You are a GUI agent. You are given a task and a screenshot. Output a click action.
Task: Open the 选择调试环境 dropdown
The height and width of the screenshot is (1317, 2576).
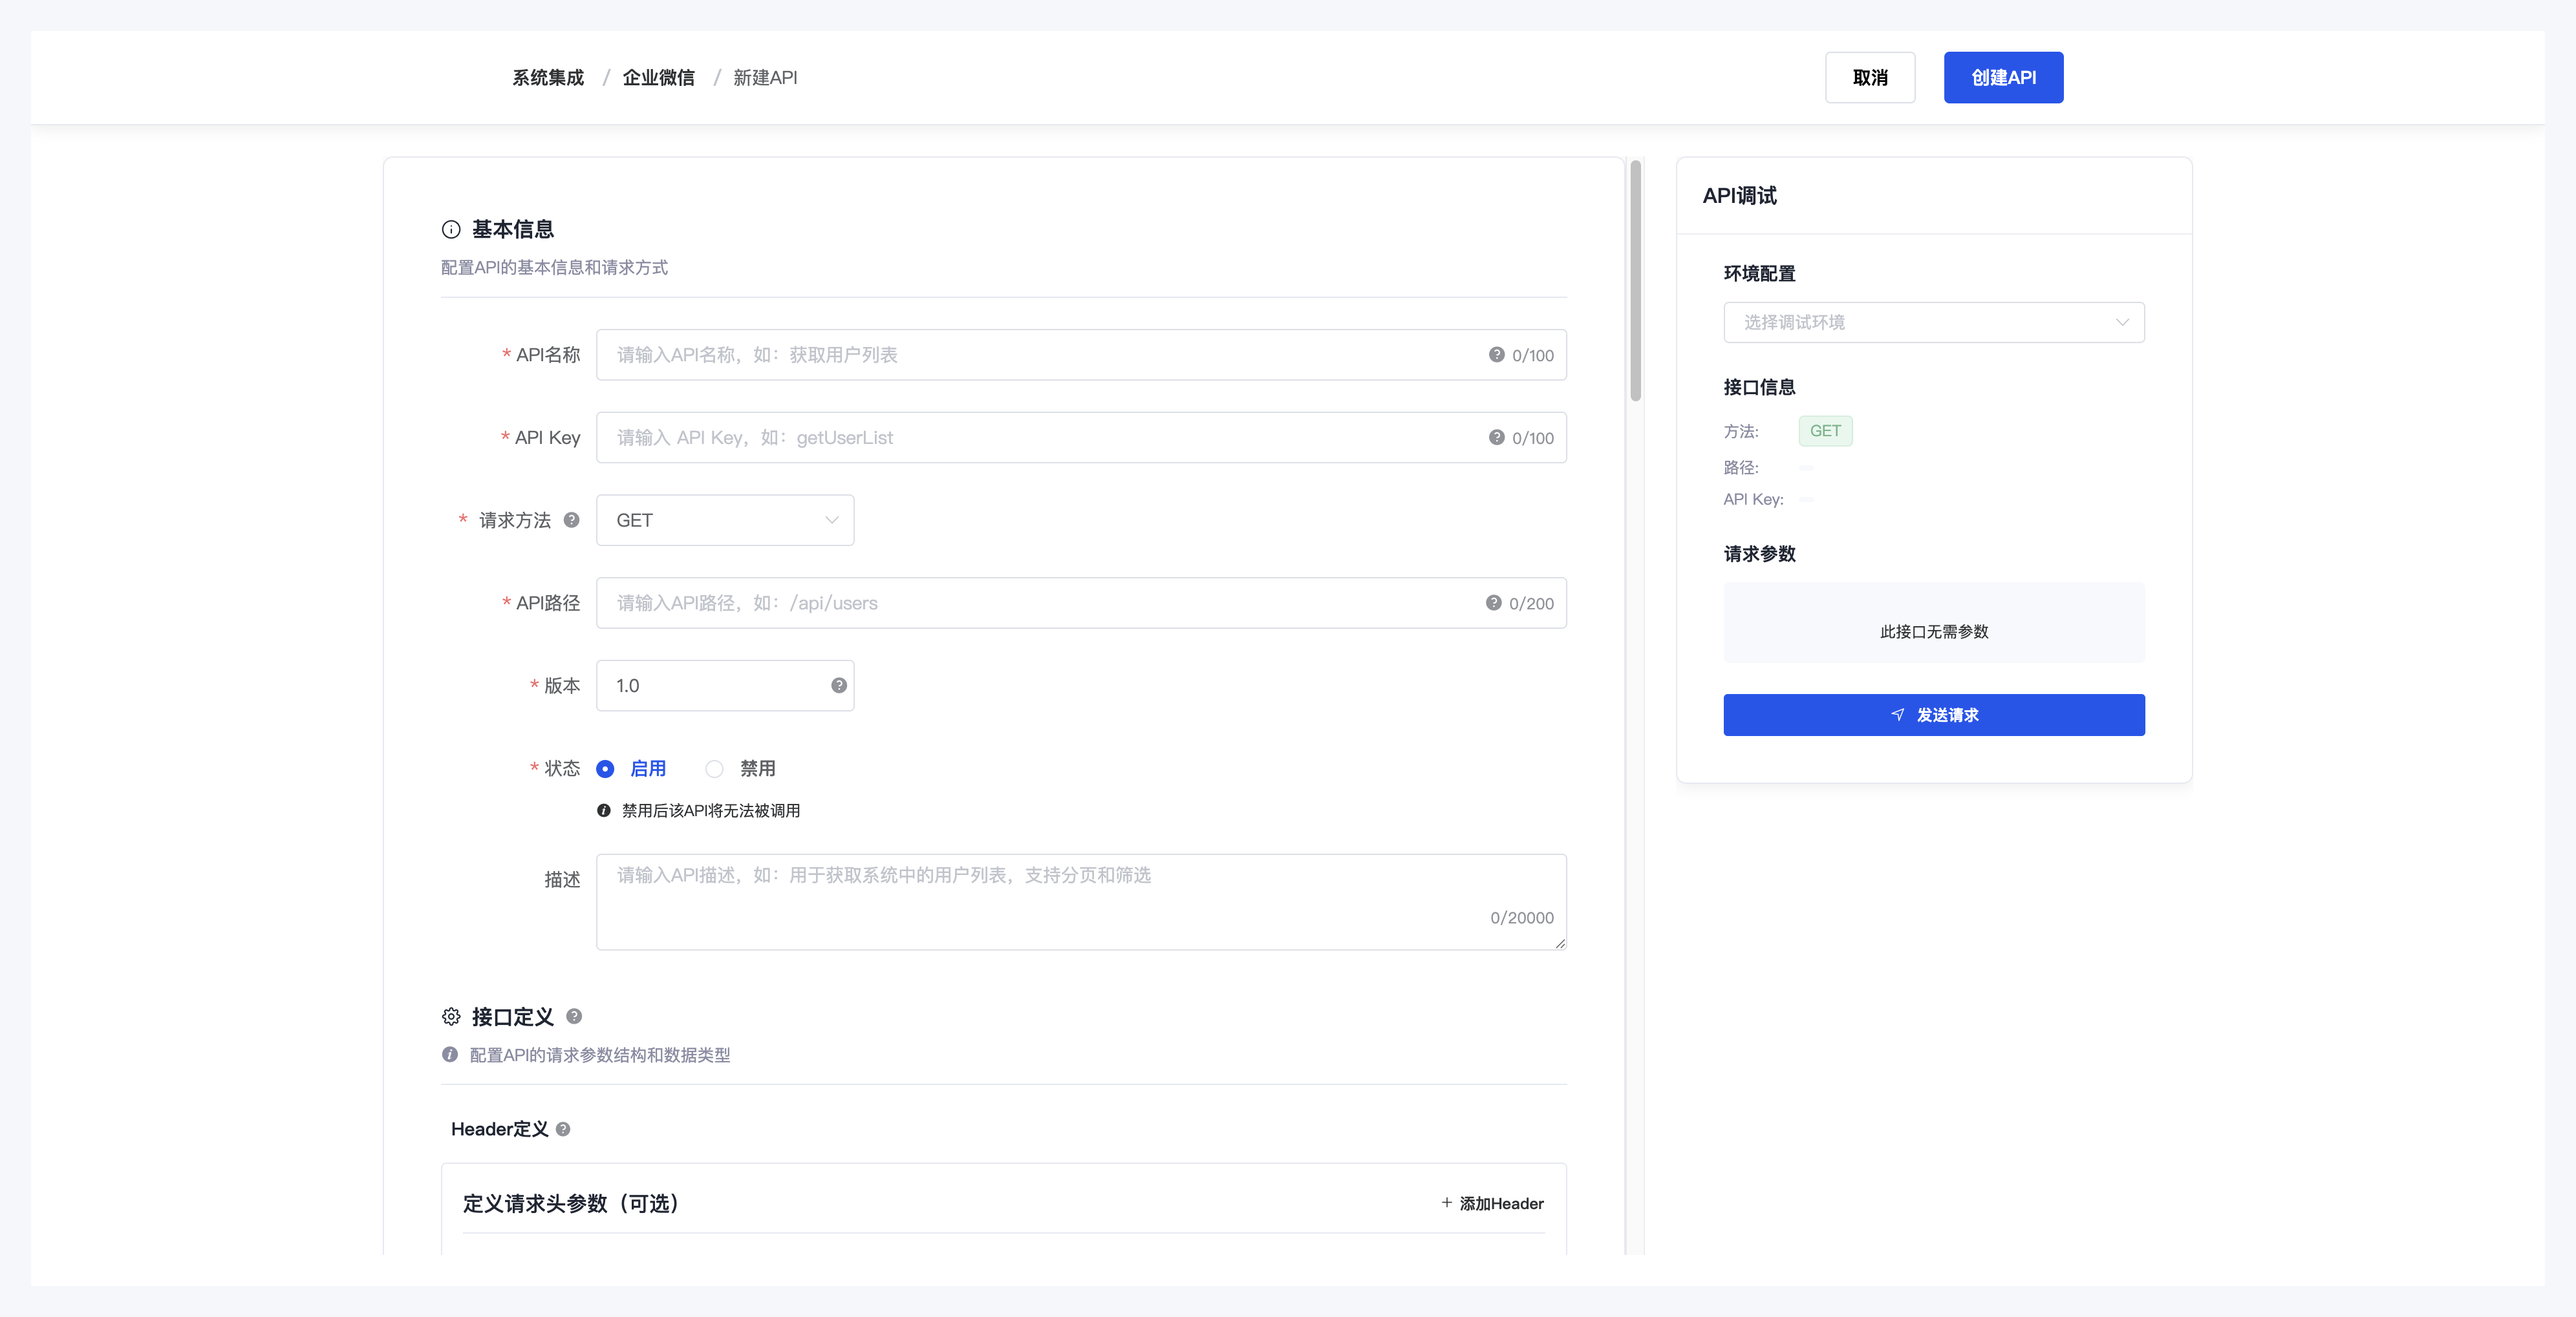(1933, 322)
